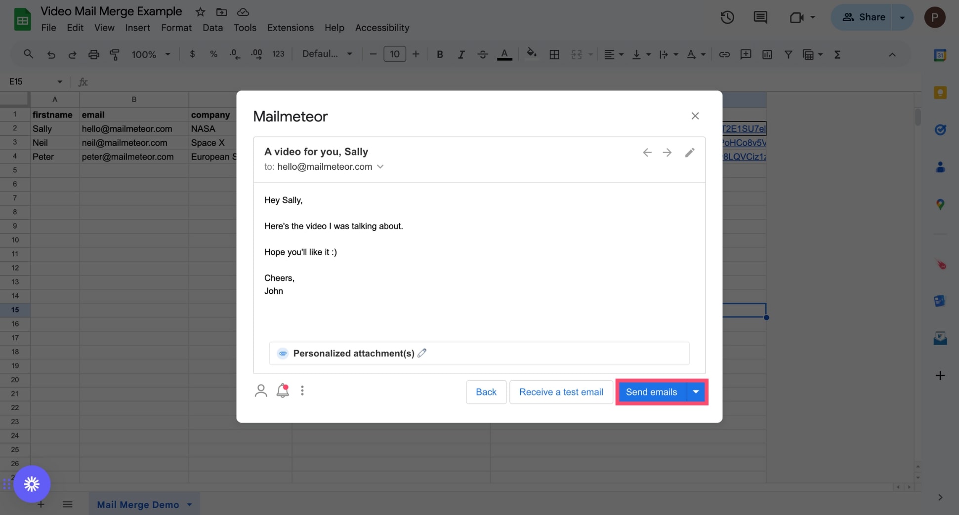The image size is (959, 515).
Task: Edit the email with pencil icon
Action: [x=690, y=152]
